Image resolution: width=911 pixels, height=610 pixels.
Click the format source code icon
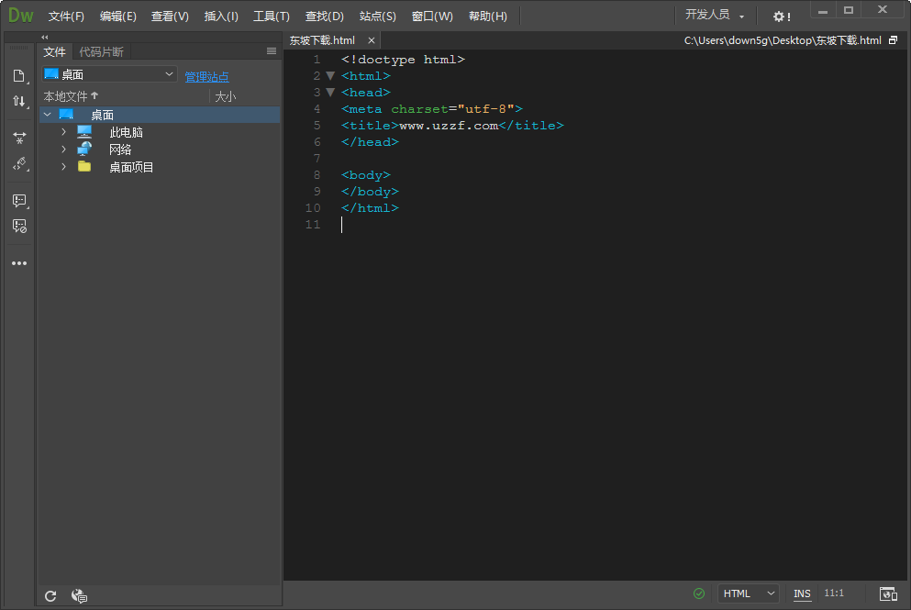point(19,164)
